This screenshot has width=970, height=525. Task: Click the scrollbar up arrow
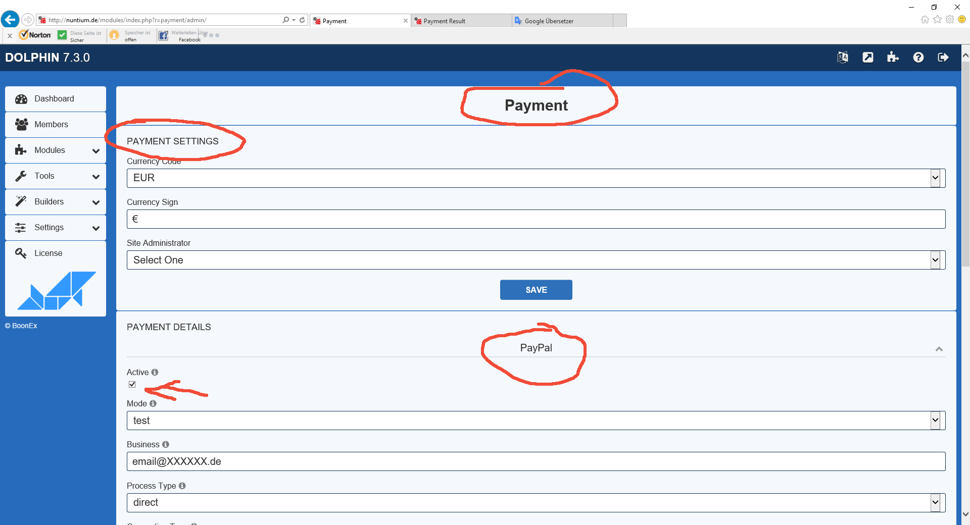point(965,55)
